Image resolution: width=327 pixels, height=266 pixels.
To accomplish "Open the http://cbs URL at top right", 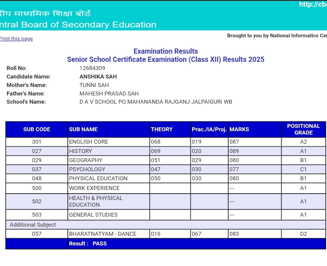I will click(313, 4).
